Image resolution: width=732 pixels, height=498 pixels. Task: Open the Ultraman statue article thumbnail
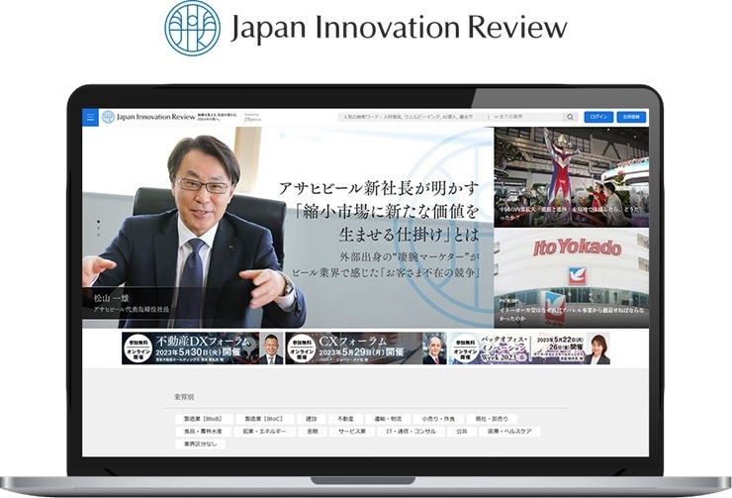[x=572, y=177]
